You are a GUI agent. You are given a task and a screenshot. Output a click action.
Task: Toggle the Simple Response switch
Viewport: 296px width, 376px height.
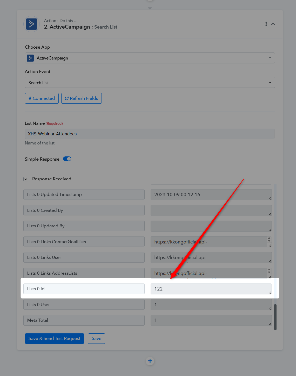pyautogui.click(x=67, y=159)
